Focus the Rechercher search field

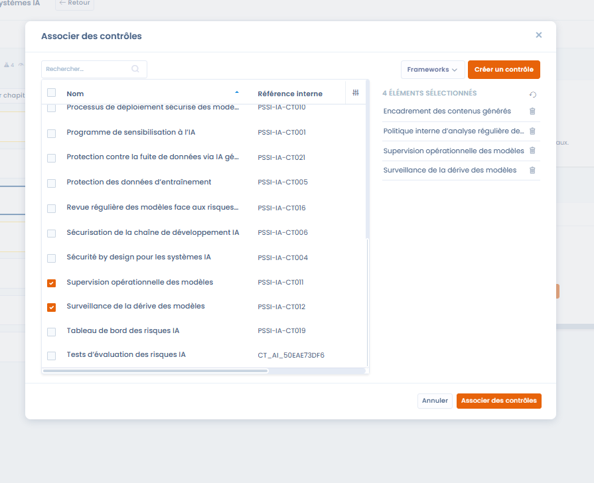tap(86, 69)
